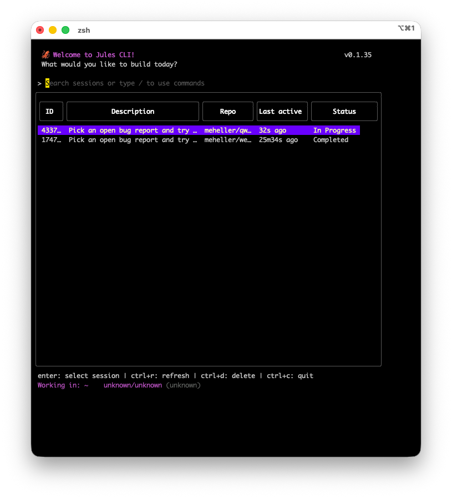Click the session ID starting with 4337
This screenshot has height=498, width=452.
(51, 130)
